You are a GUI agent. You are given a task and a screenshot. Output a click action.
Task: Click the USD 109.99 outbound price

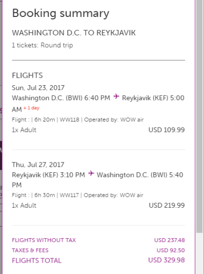[167, 130]
